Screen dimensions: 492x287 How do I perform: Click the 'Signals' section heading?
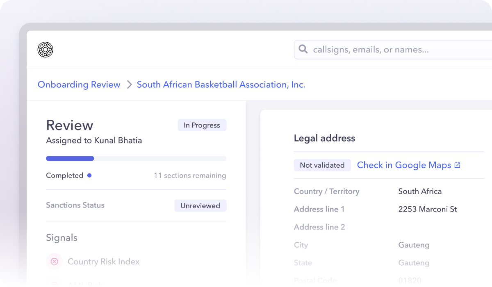tap(61, 238)
